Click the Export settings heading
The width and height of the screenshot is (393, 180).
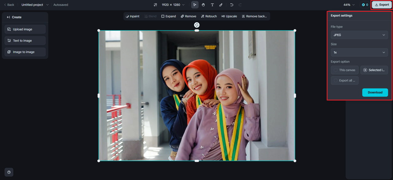coord(341,16)
